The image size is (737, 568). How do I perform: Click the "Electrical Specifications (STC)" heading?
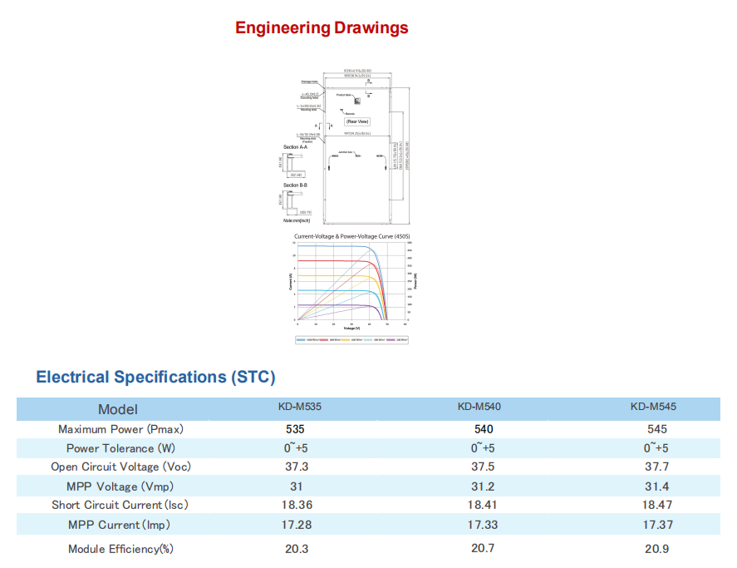[x=155, y=377]
